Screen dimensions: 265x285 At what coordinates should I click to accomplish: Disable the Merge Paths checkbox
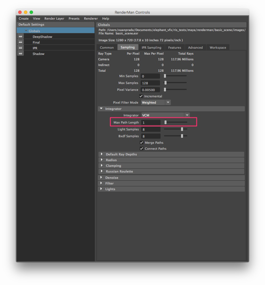coord(141,142)
